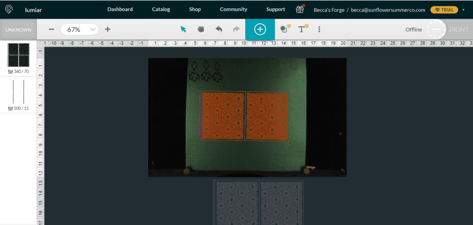Open the Support page
The height and width of the screenshot is (225, 473).
point(275,9)
